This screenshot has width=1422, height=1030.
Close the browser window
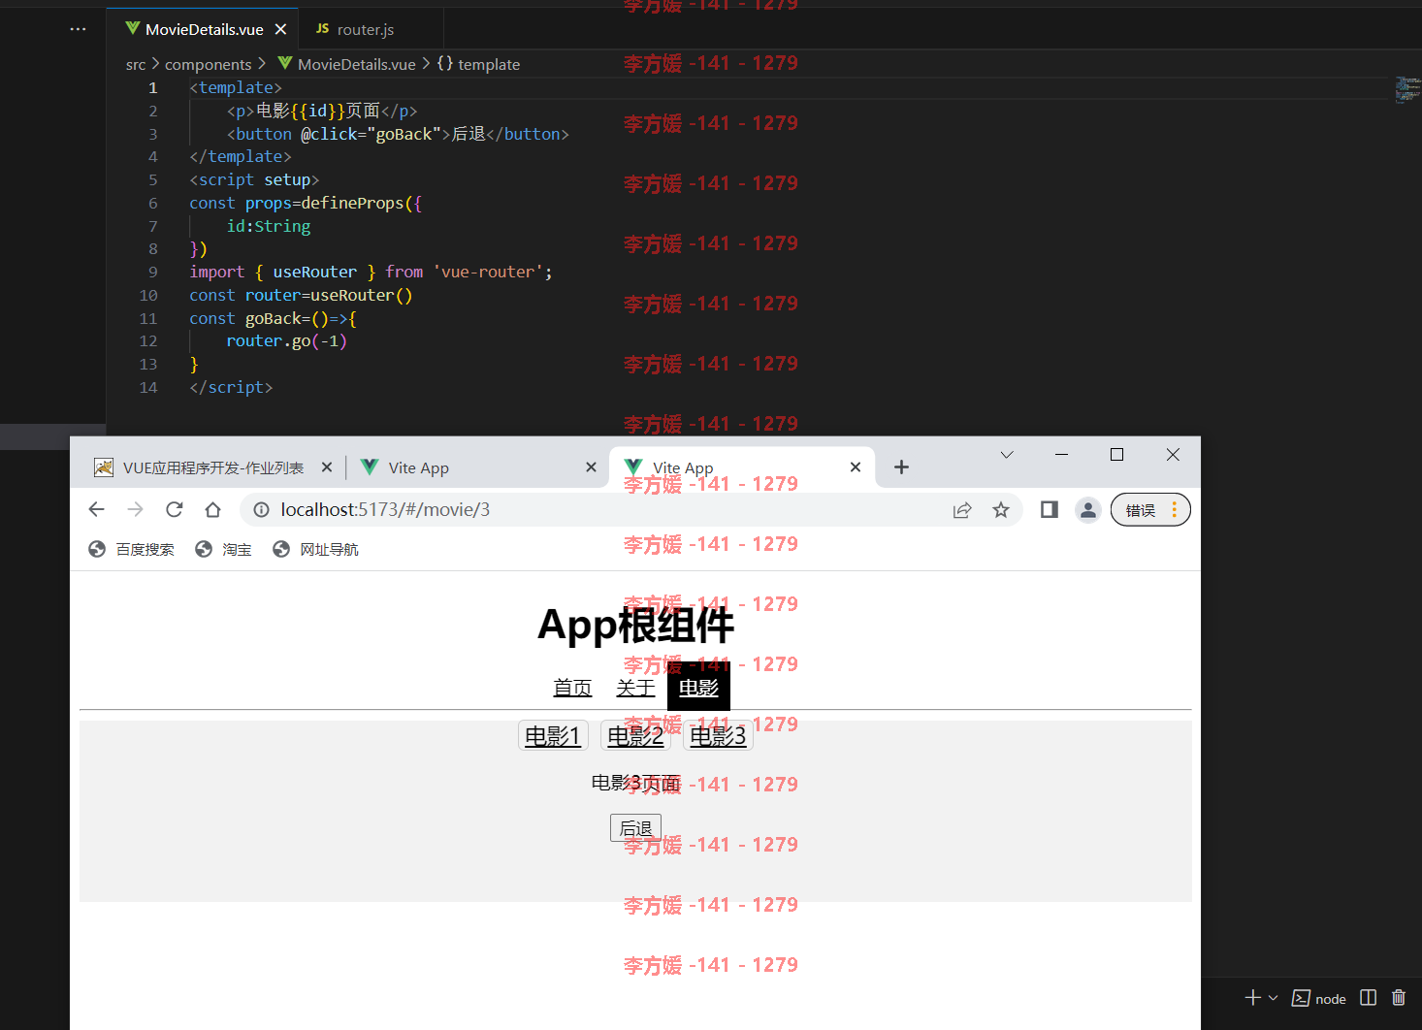(x=1173, y=455)
